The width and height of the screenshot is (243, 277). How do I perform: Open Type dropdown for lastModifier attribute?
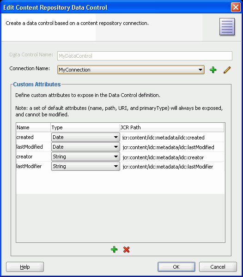(85, 166)
